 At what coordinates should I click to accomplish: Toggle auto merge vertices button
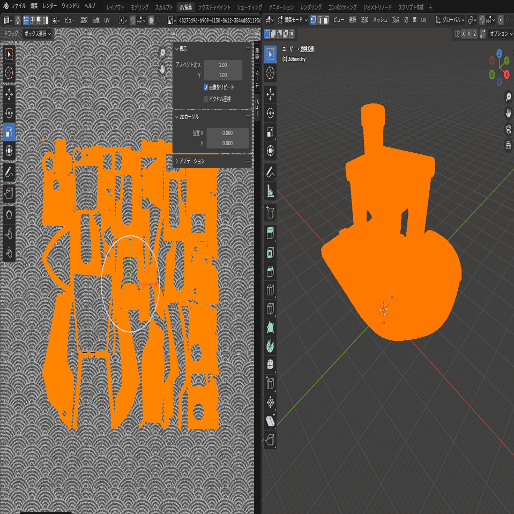click(x=482, y=33)
